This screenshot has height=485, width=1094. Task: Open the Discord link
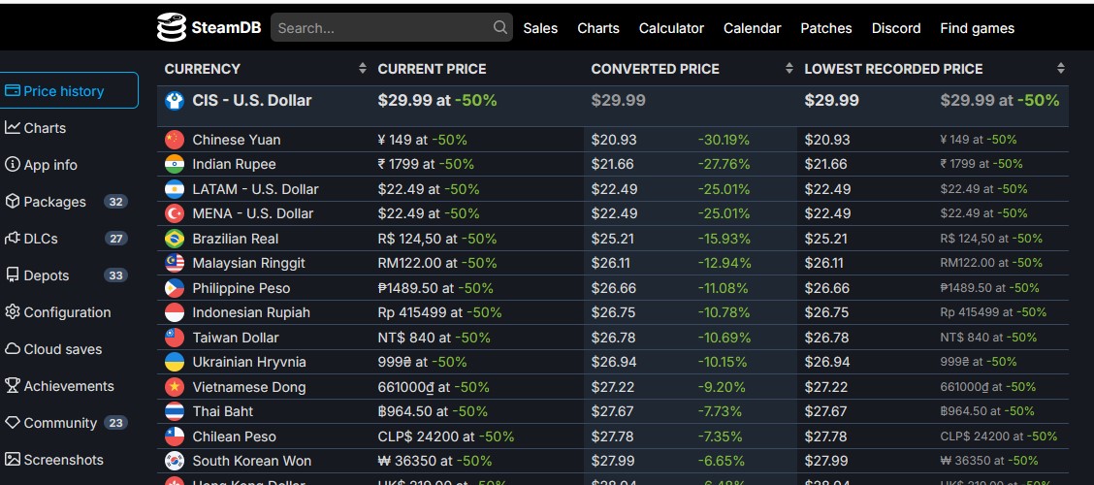[896, 28]
